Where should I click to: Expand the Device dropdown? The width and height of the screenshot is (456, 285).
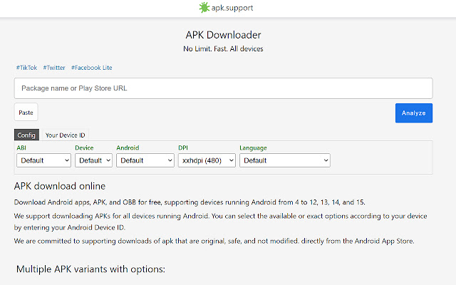click(x=93, y=160)
